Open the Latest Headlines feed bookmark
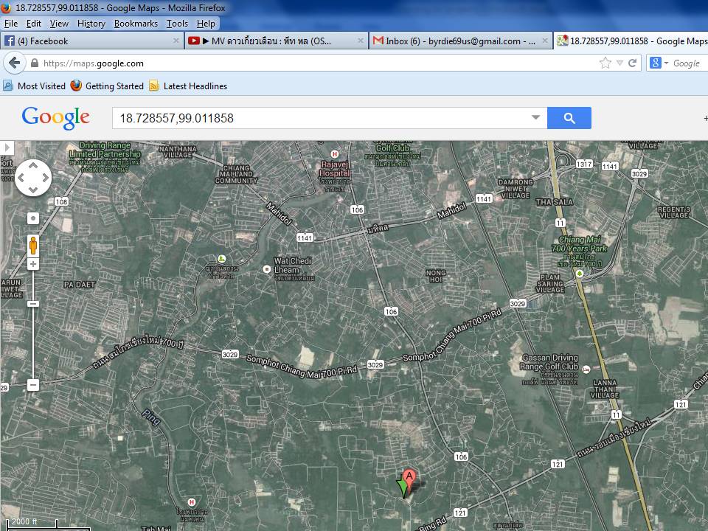The image size is (708, 531). [x=188, y=86]
